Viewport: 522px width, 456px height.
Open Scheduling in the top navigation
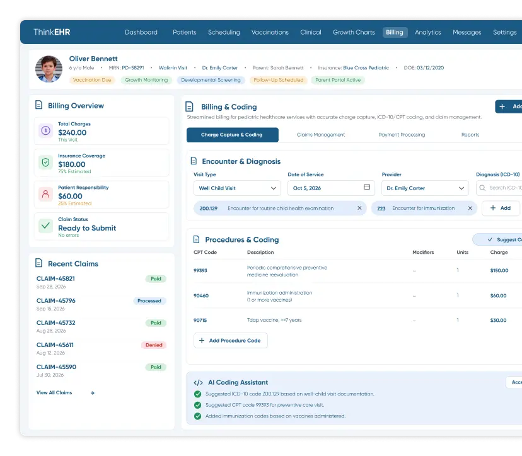224,32
